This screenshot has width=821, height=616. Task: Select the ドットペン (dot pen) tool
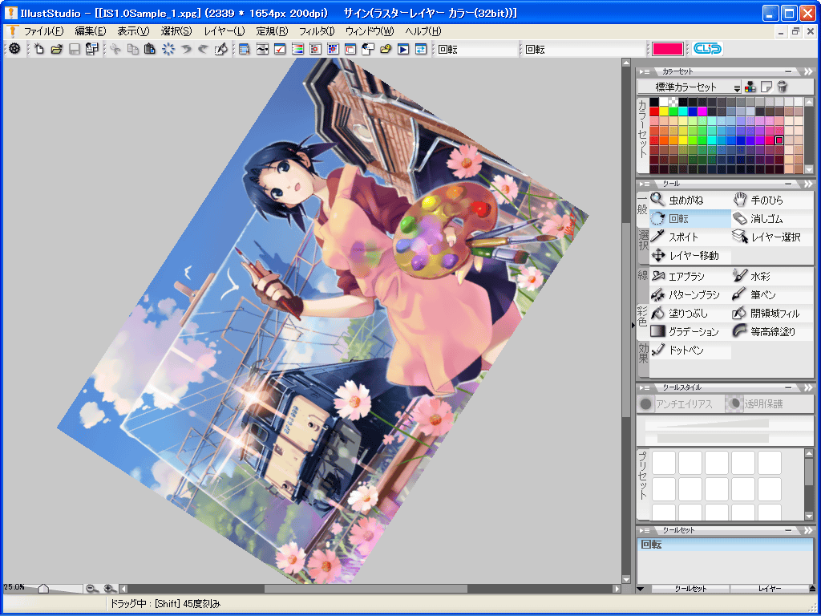(x=690, y=350)
